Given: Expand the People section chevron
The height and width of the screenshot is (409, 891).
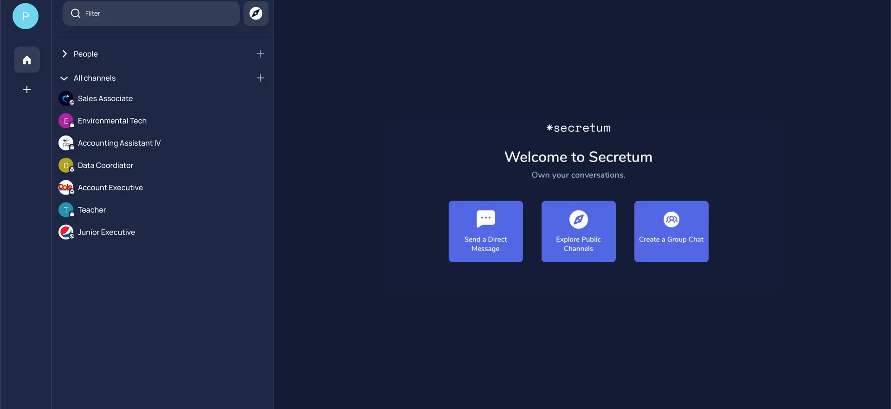Looking at the screenshot, I should [x=65, y=54].
